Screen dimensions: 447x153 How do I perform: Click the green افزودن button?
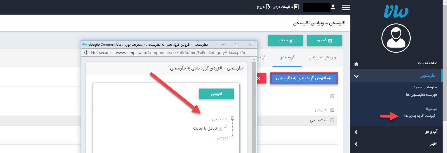click(216, 94)
